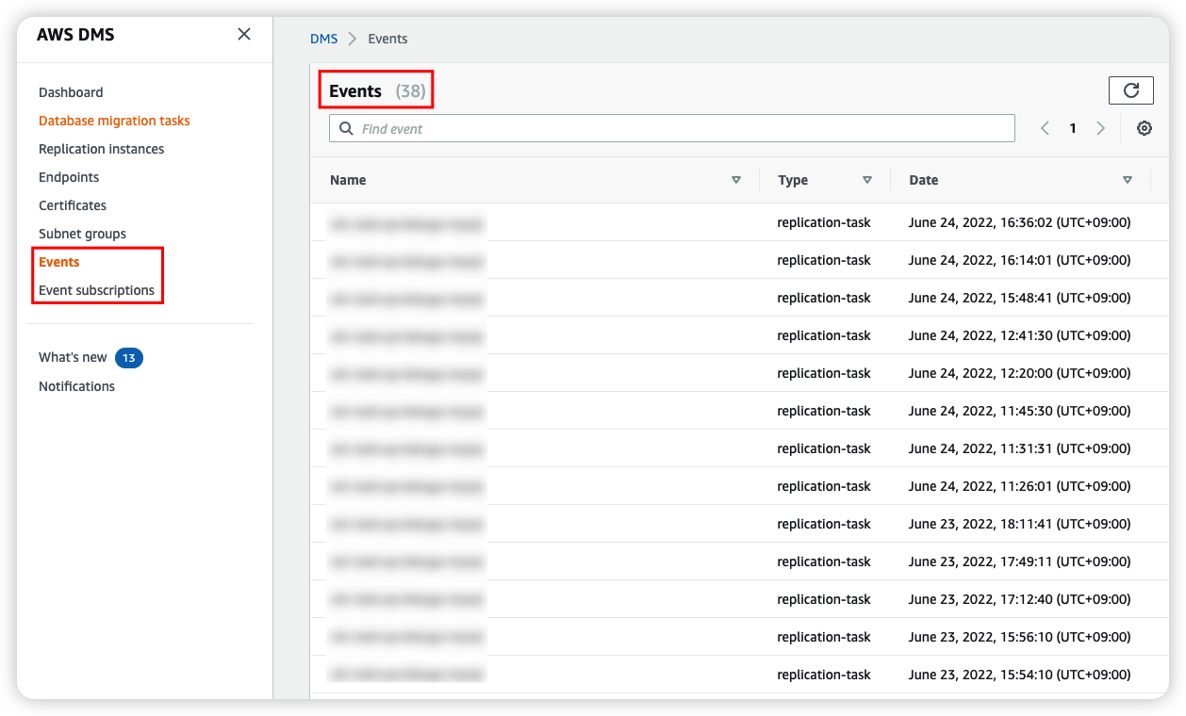Go to next page arrow
This screenshot has height=716, width=1186.
1100,128
